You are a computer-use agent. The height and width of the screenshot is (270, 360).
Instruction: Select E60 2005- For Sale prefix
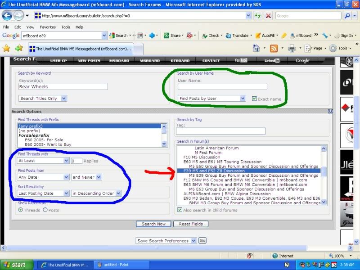point(44,140)
